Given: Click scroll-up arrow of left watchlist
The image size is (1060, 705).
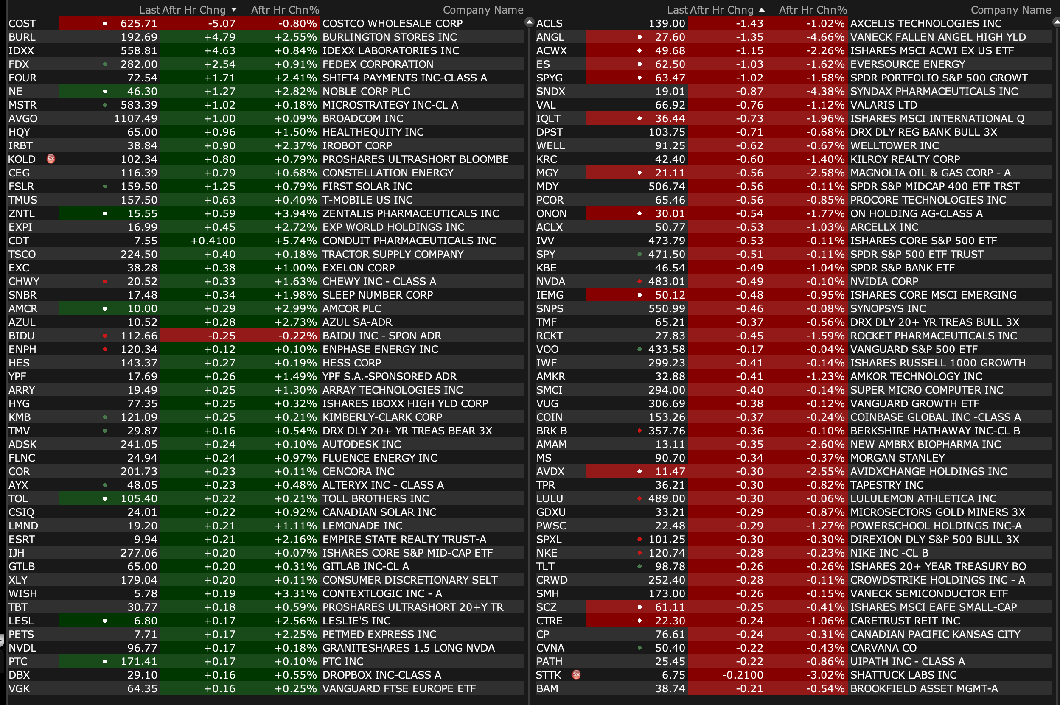Looking at the screenshot, I should pyautogui.click(x=529, y=22).
